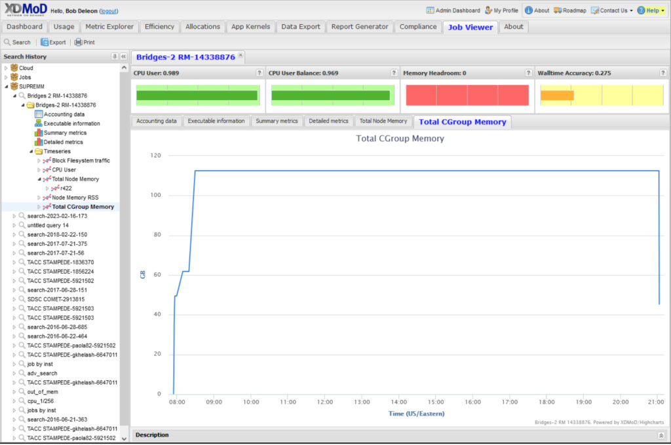The height and width of the screenshot is (445, 671).
Task: Switch to the Metric Explorer tab
Action: tap(110, 27)
